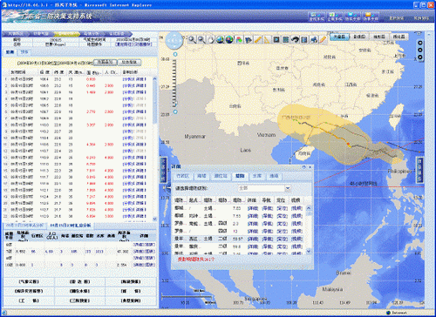Click the Internet zone icon in the status bar
436x317 pixels.
coord(388,313)
